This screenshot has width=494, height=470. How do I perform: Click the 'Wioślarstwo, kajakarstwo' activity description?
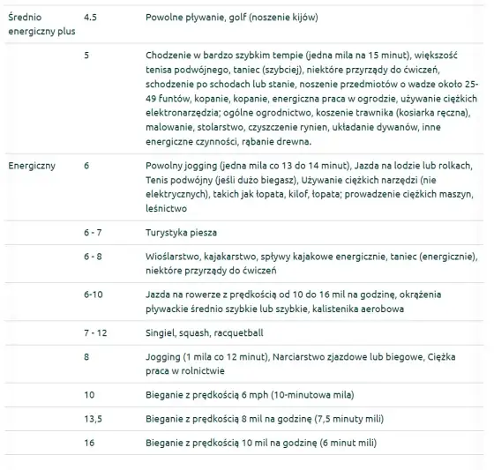311,264
